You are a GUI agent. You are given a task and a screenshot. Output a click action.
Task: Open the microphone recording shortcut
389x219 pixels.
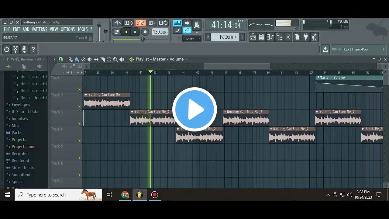24,49
